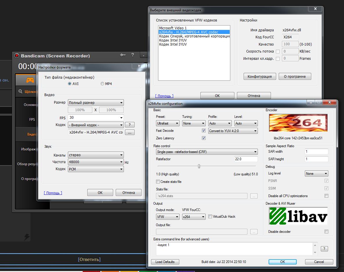
Task: Open the audio Кодек dropdown set to PCM
Action: [x=96, y=169]
